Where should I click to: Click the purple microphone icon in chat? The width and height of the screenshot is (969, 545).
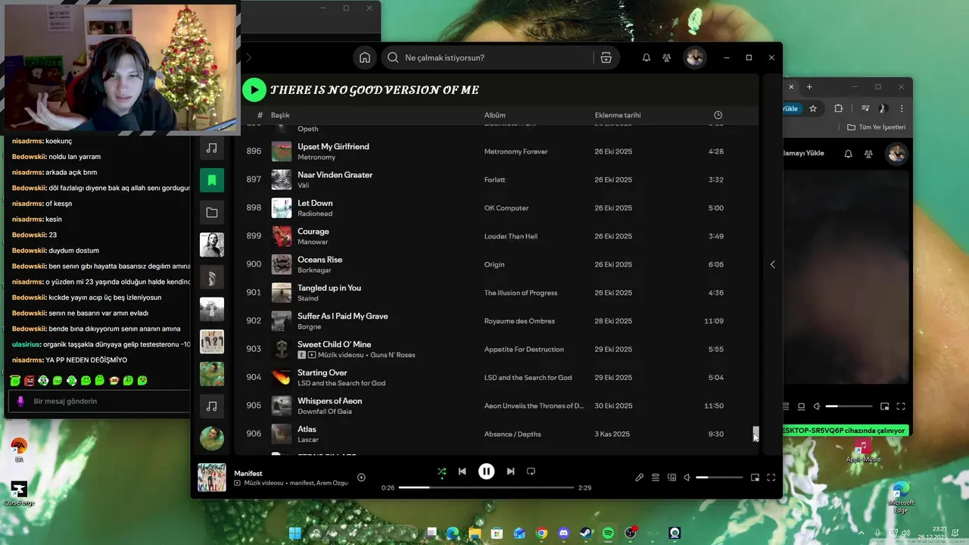[20, 401]
